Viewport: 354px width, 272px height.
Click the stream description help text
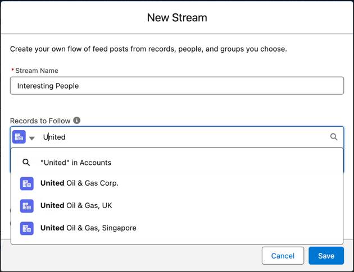148,49
